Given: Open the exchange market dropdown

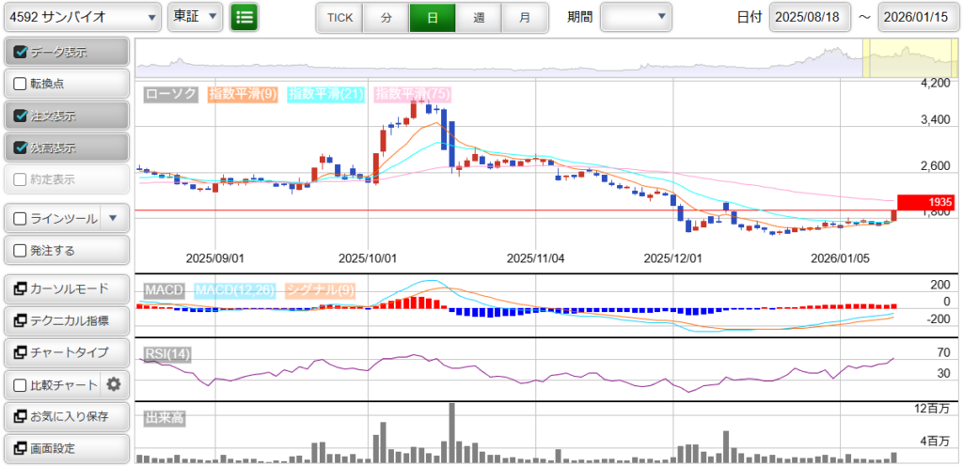Looking at the screenshot, I should (195, 17).
